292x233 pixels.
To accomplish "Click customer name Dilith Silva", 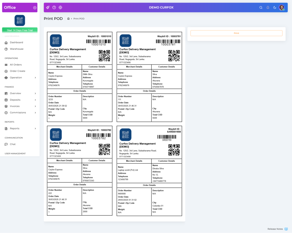I will pyautogui.click(x=88, y=74).
